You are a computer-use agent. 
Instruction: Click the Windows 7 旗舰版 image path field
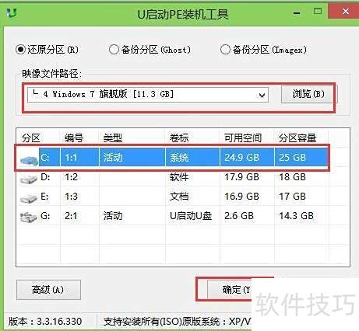[148, 95]
